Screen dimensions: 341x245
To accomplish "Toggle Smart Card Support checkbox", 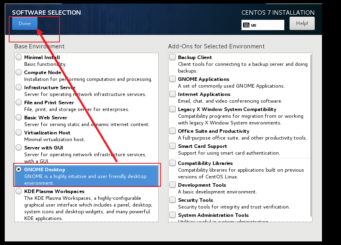I will (172, 146).
